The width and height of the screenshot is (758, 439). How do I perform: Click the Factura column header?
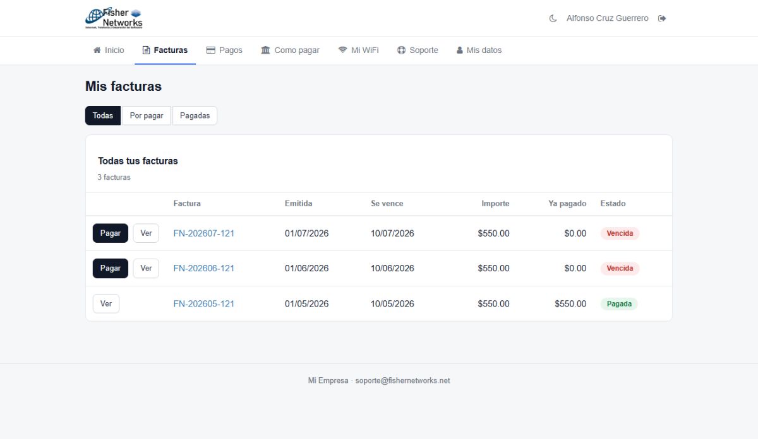pos(187,204)
